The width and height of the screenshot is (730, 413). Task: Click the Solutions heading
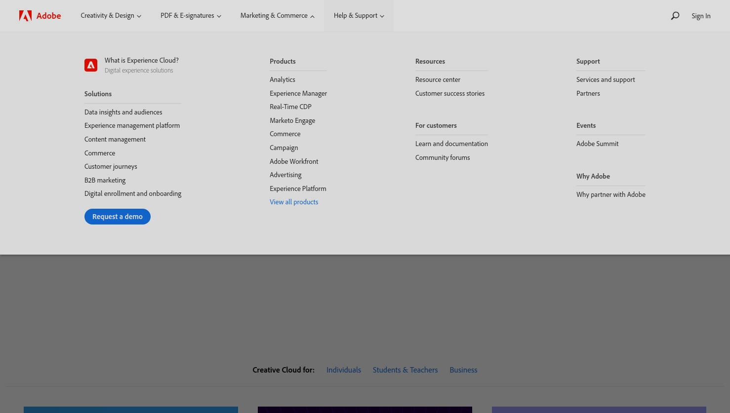pos(98,94)
